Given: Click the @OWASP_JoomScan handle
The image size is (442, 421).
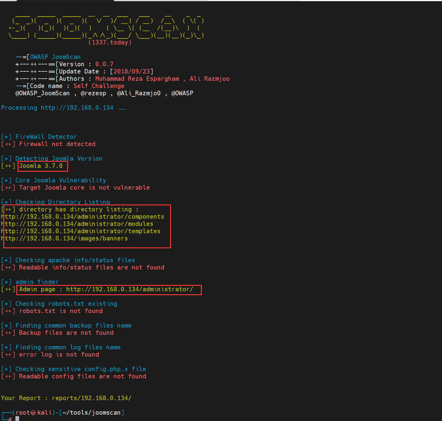Looking at the screenshot, I should [x=43, y=93].
